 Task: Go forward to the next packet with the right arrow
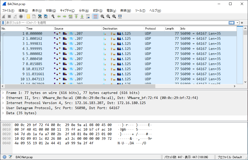65,16
